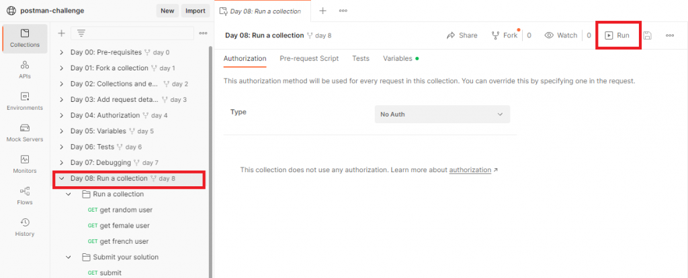688x278 pixels.
Task: Switch to the Pre-request Script tab
Action: click(x=309, y=58)
